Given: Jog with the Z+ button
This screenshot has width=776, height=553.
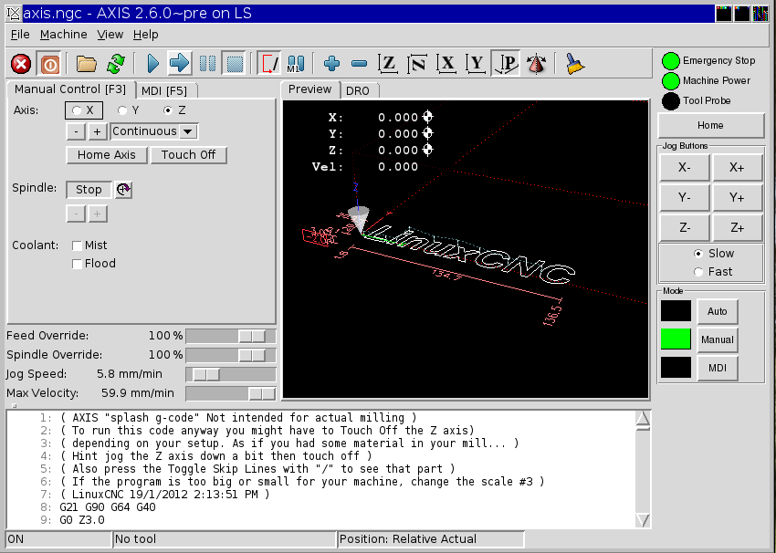Looking at the screenshot, I should click(x=738, y=228).
